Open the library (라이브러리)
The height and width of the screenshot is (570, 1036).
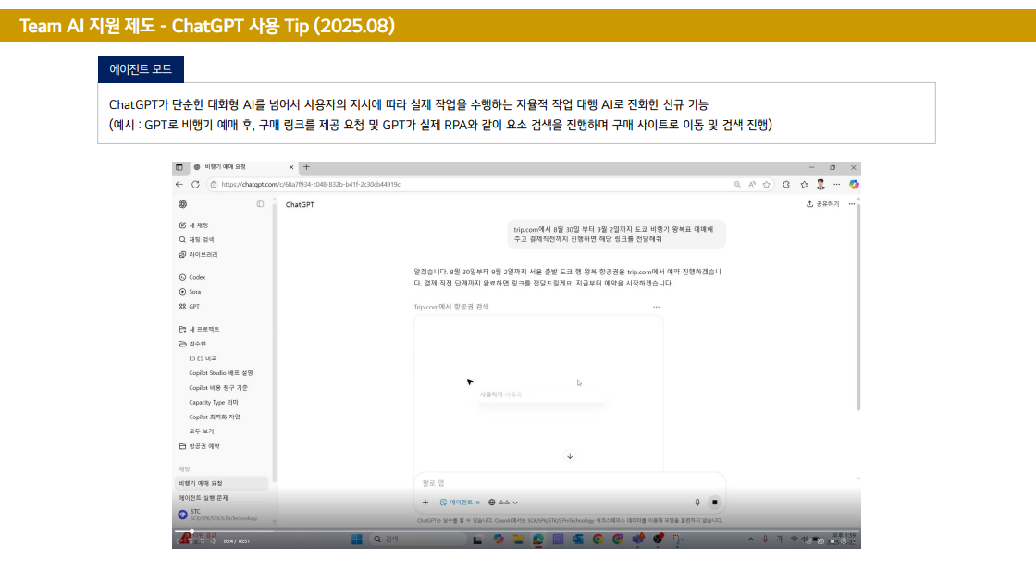[198, 255]
